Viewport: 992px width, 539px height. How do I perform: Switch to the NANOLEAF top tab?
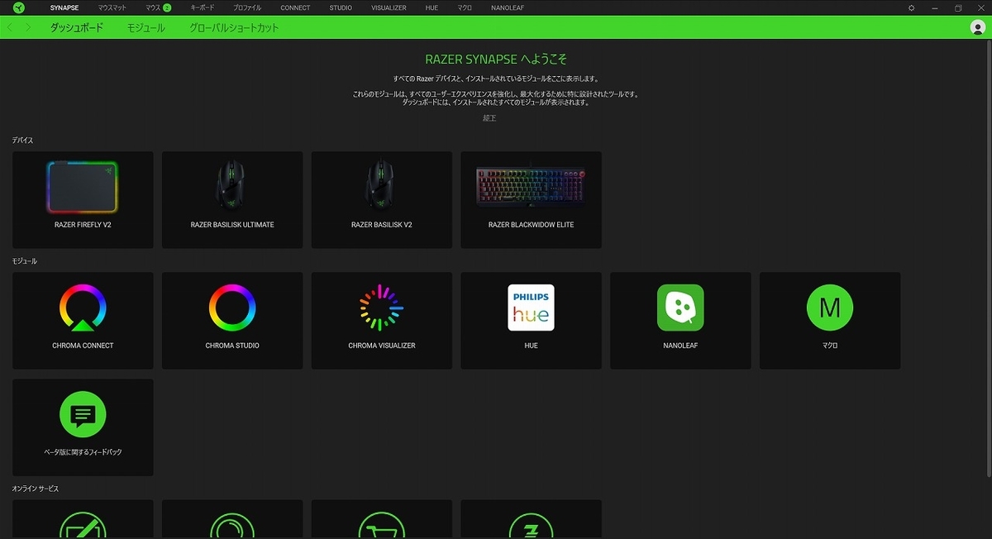[507, 7]
